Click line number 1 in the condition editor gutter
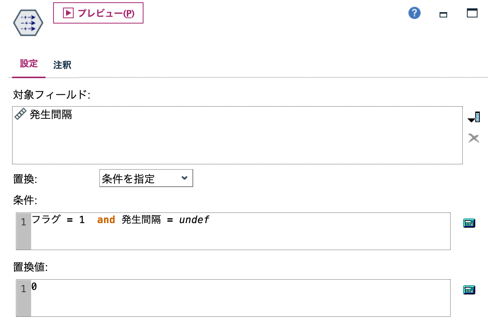The height and width of the screenshot is (321, 495). click(23, 222)
